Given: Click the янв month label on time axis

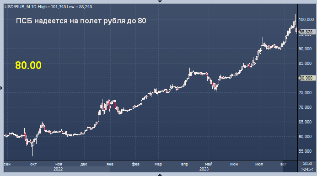Looking at the screenshot, I should pos(110,164).
